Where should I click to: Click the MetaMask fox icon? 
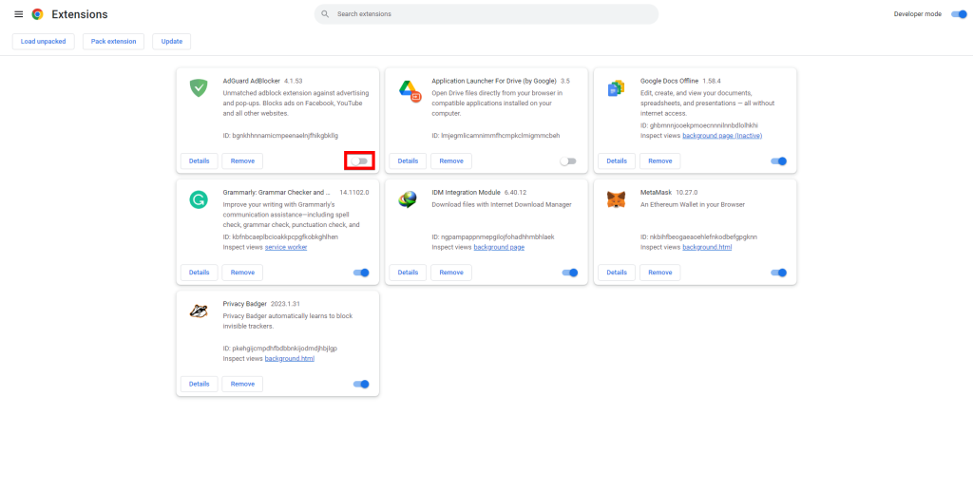616,199
